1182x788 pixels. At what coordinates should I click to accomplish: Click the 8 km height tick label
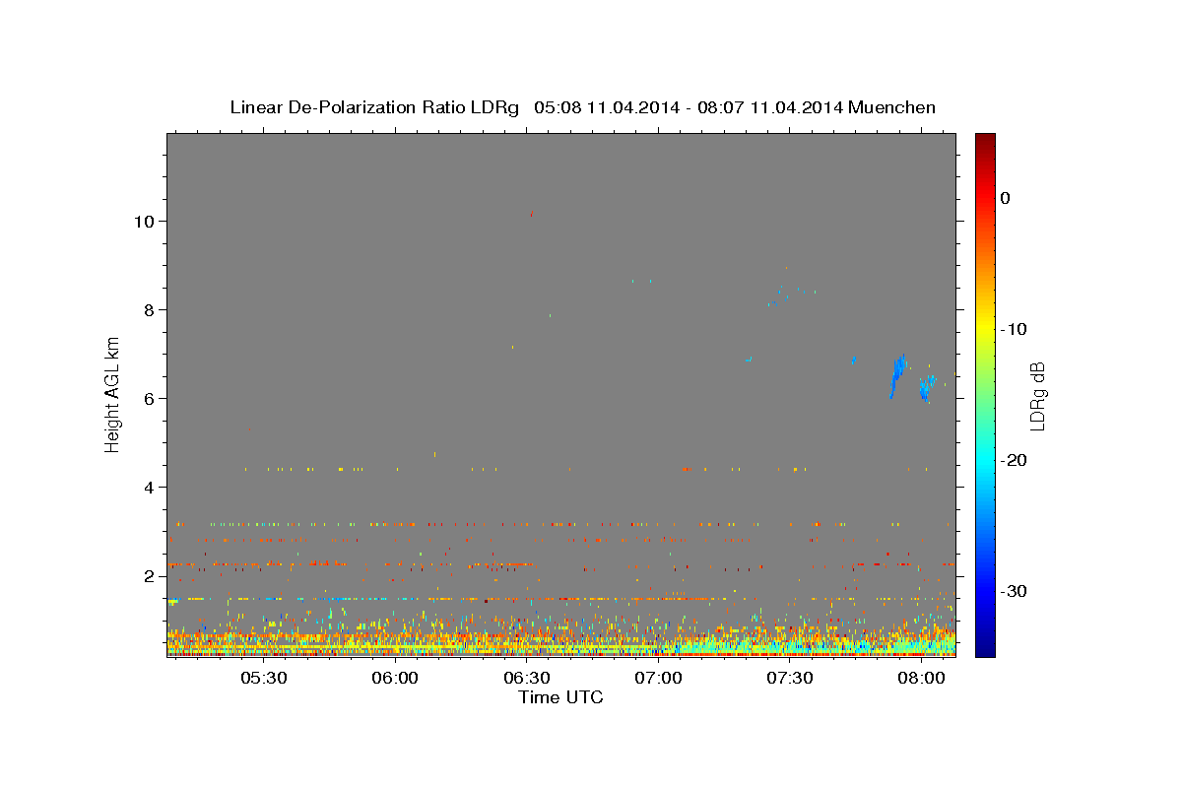[149, 309]
